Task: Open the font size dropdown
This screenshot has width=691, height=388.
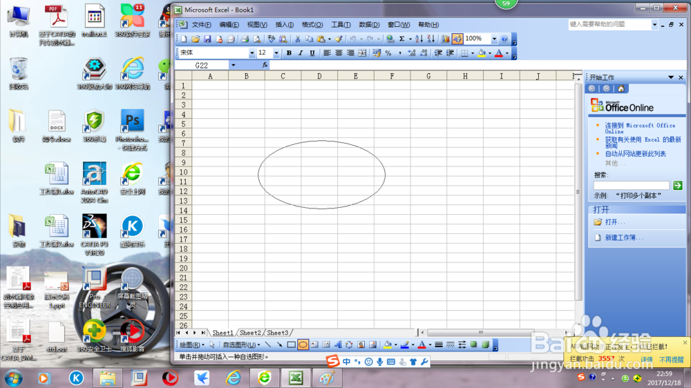Action: click(x=276, y=53)
